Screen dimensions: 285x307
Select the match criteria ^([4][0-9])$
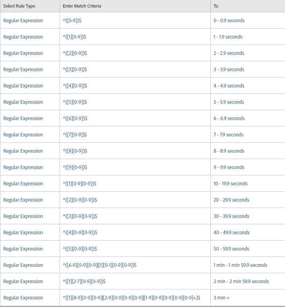(75, 86)
